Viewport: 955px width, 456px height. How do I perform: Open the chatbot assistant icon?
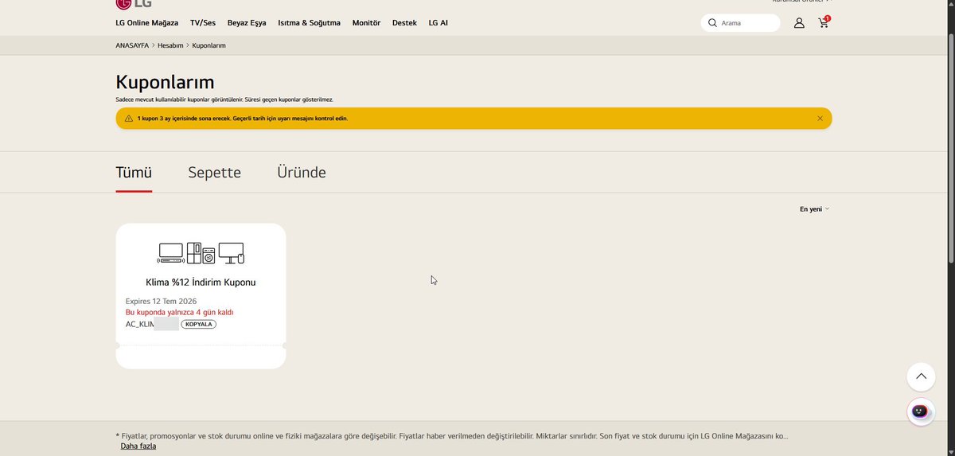tap(921, 411)
